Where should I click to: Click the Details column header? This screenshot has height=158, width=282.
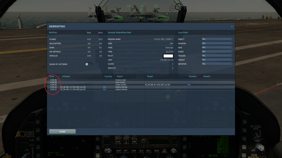click(207, 76)
